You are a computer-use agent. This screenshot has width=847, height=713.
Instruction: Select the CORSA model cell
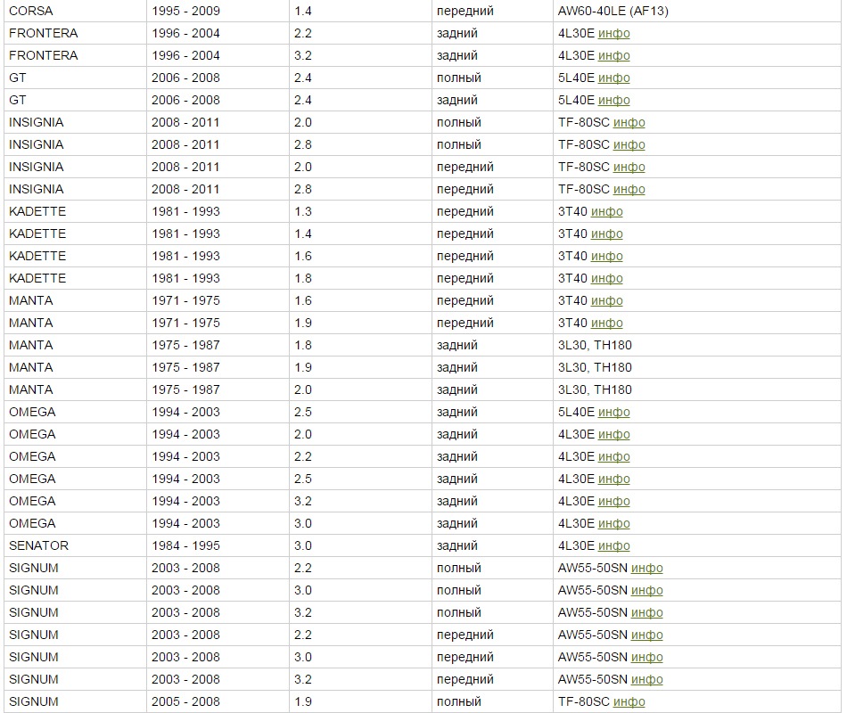[x=75, y=11]
